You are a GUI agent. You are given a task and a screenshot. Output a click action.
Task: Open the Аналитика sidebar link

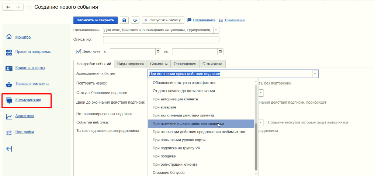point(25,116)
